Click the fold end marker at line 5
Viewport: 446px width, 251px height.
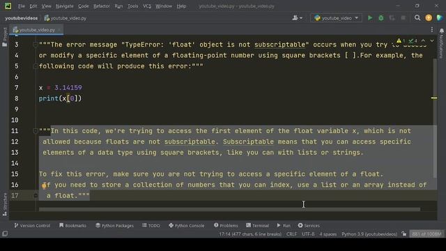[x=36, y=66]
